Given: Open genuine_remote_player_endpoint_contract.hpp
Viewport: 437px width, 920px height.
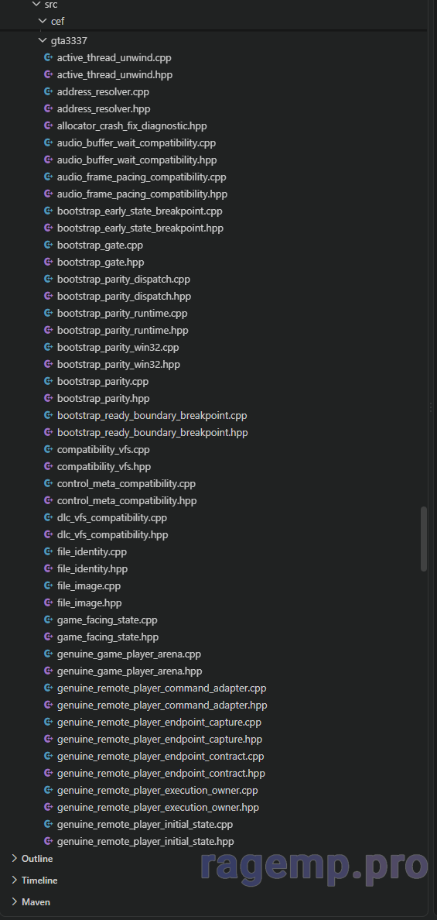Looking at the screenshot, I should 161,774.
